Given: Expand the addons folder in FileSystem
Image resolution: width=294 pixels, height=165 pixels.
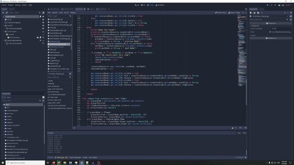Looking at the screenshot, I should 4,134.
